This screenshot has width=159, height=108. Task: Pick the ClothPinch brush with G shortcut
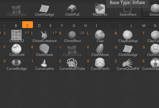pyautogui.click(x=151, y=50)
